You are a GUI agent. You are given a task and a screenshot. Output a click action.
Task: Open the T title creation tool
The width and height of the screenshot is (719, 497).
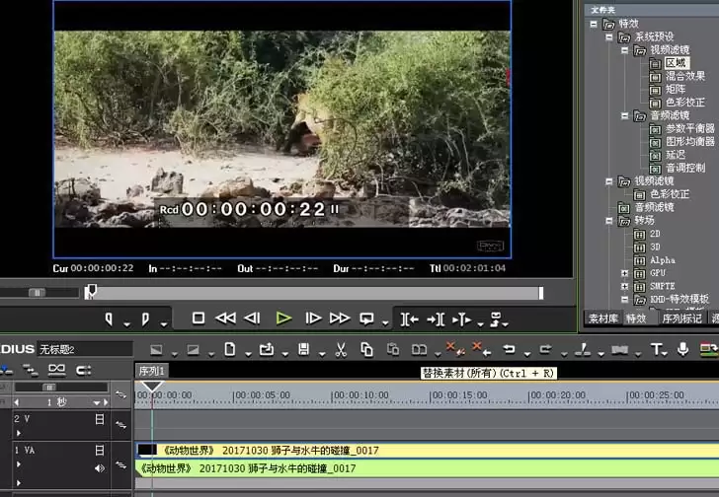point(657,350)
